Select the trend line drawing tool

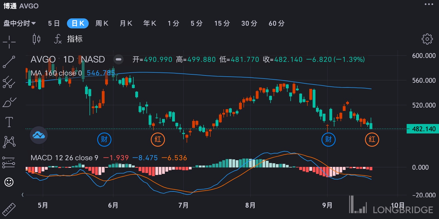[x=9, y=62]
